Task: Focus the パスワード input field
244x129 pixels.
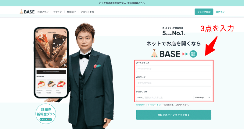Action: pos(174,83)
